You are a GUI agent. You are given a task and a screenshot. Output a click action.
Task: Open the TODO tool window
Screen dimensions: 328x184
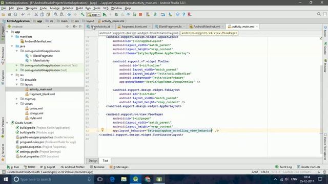[30, 167]
